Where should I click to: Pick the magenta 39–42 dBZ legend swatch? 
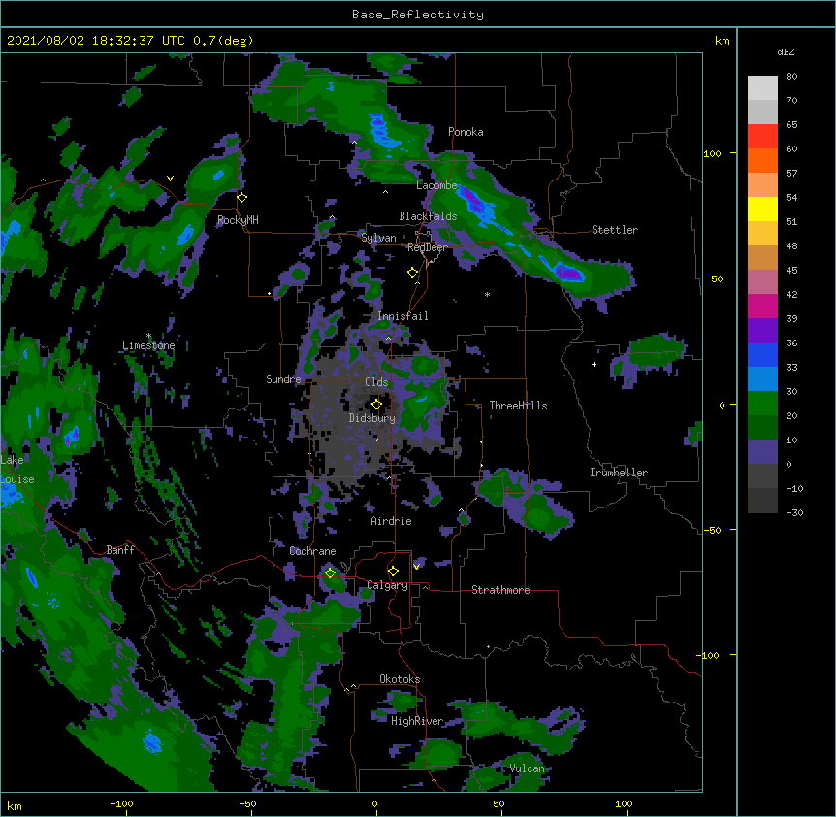762,306
